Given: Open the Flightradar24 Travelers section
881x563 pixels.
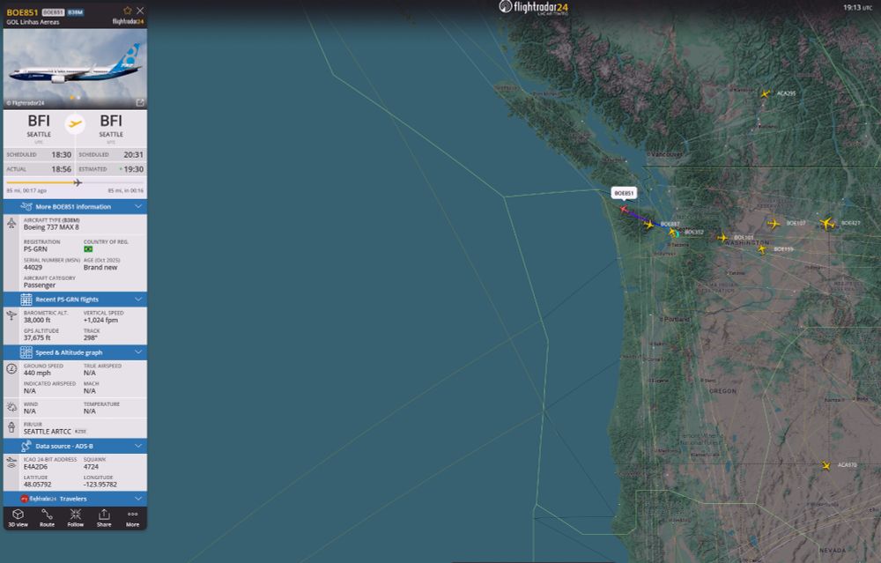Looking at the screenshot, I should click(x=75, y=499).
